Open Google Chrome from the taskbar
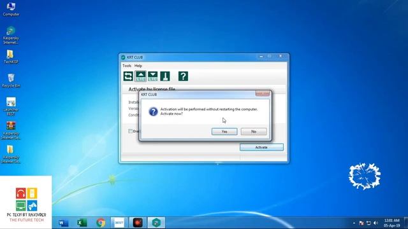The image size is (408, 229). pyautogui.click(x=101, y=223)
